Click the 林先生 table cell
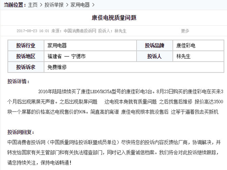Screen dimensions: 227x170 198,56
